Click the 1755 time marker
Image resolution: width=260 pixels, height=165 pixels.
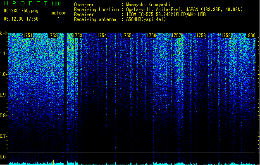tap(126, 35)
